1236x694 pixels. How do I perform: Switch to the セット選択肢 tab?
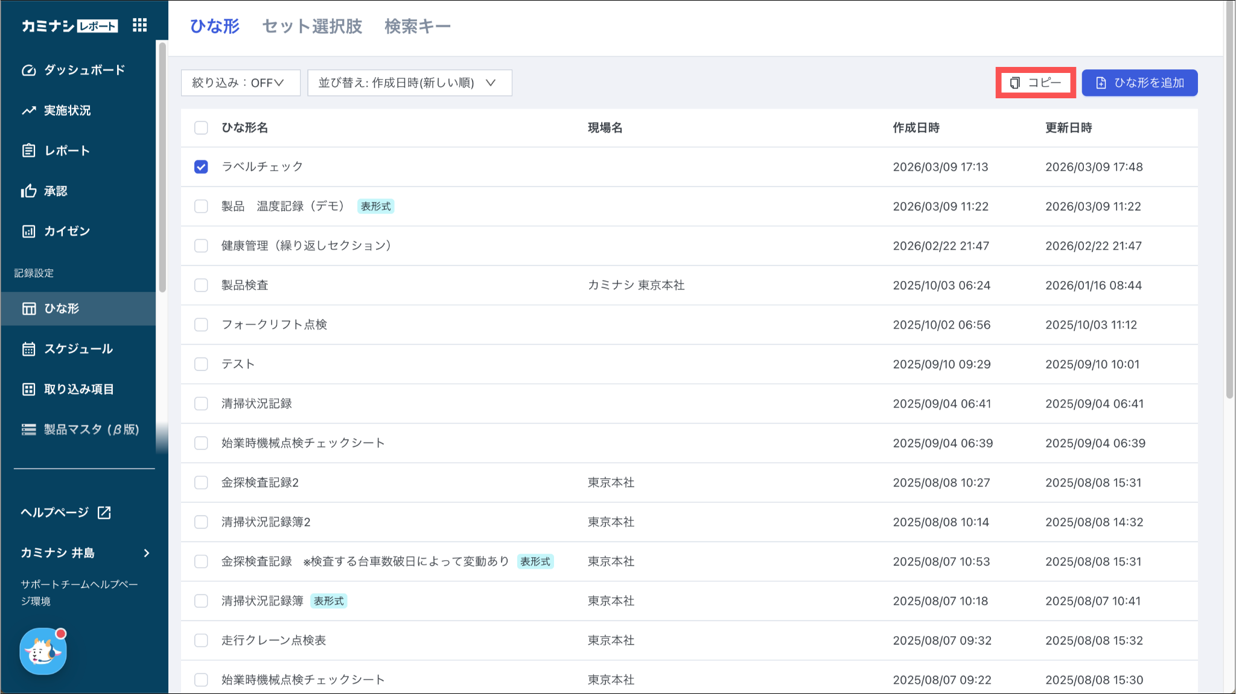312,27
